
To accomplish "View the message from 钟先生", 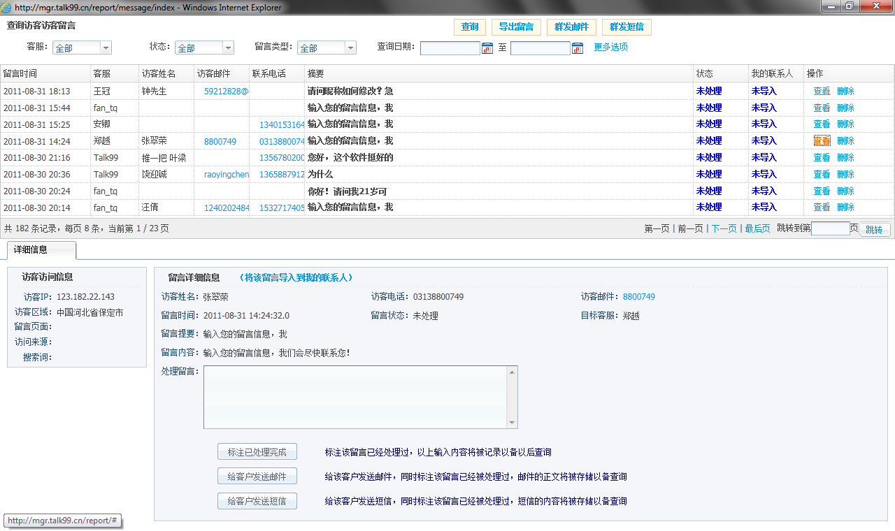I will point(822,91).
